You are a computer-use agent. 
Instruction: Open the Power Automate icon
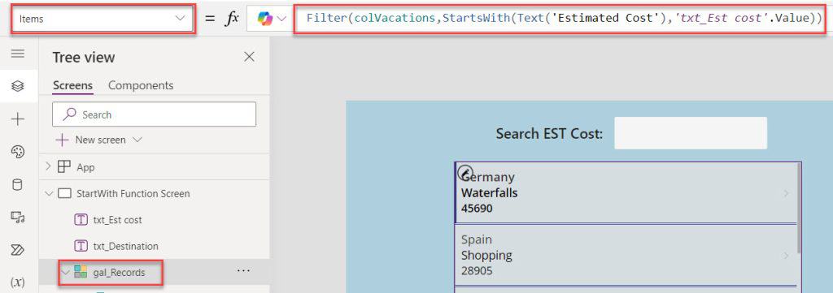click(x=18, y=249)
